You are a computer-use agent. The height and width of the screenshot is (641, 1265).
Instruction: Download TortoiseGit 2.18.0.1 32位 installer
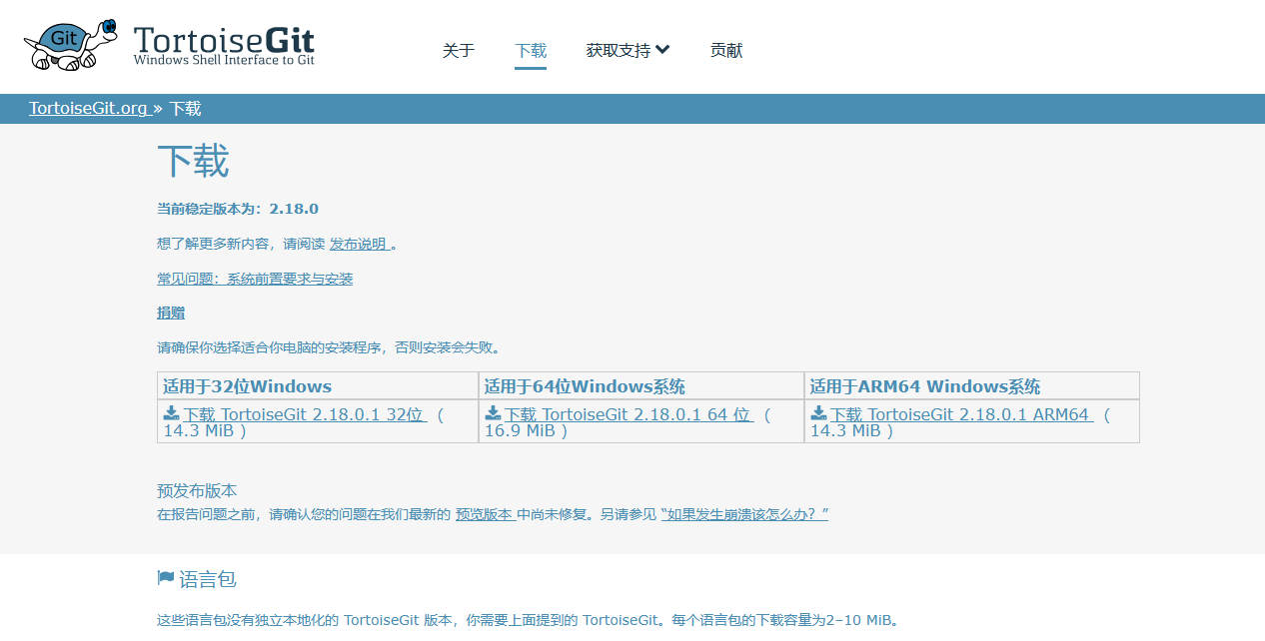(304, 414)
